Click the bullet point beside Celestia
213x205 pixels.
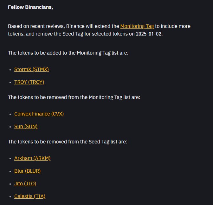pyautogui.click(x=10, y=197)
